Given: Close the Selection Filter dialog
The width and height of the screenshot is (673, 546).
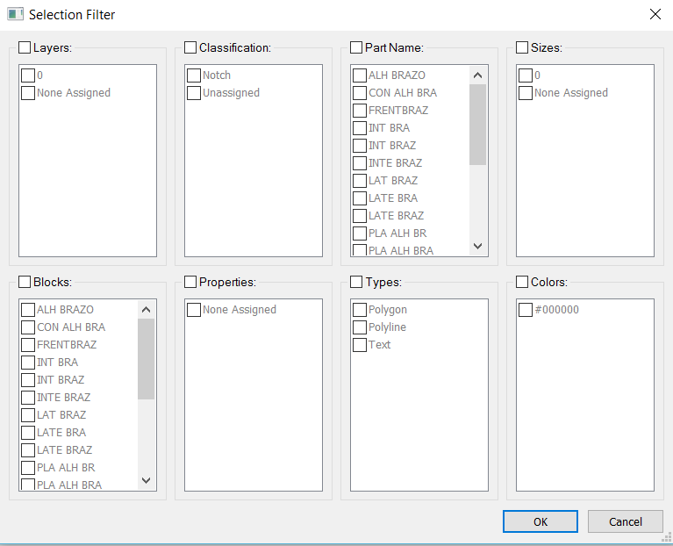Looking at the screenshot, I should [655, 14].
